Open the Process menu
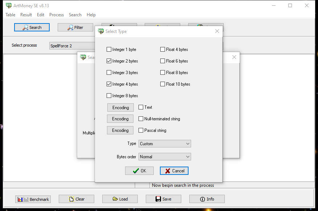 click(x=56, y=15)
